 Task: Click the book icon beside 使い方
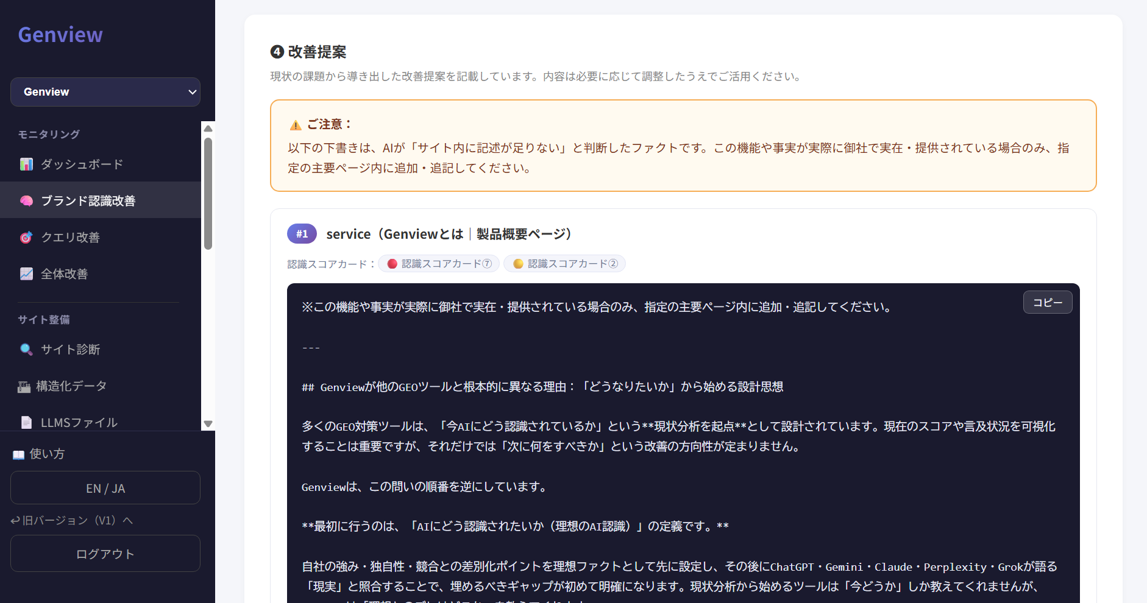click(18, 454)
